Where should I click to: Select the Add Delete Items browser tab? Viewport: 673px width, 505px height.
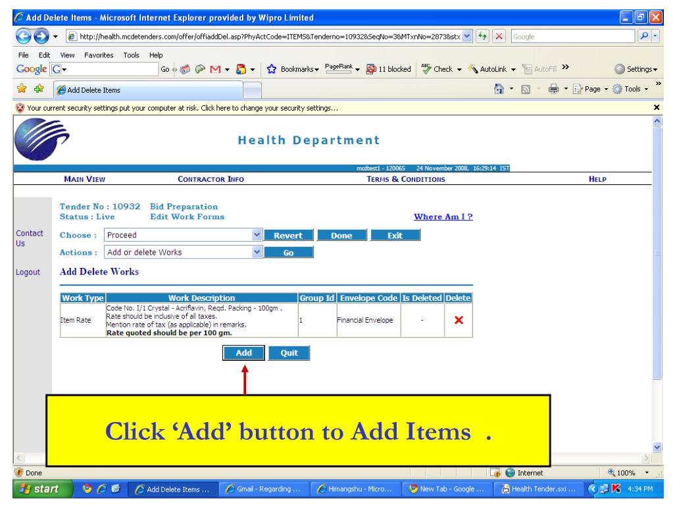point(148,90)
